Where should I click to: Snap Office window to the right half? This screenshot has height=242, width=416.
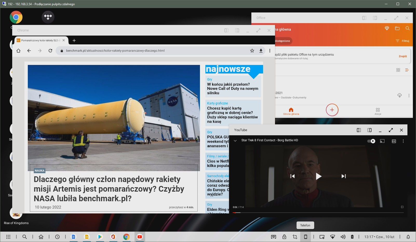(x=375, y=18)
